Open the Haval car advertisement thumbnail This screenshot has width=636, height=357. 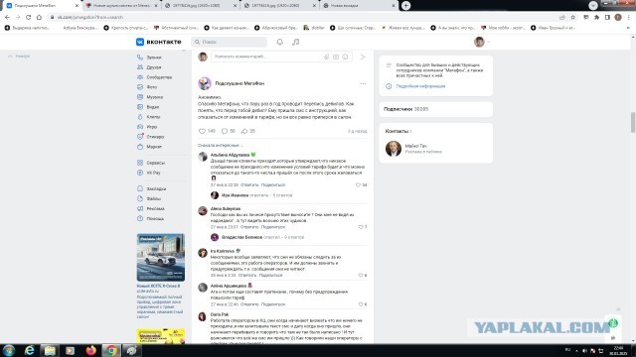click(161, 258)
